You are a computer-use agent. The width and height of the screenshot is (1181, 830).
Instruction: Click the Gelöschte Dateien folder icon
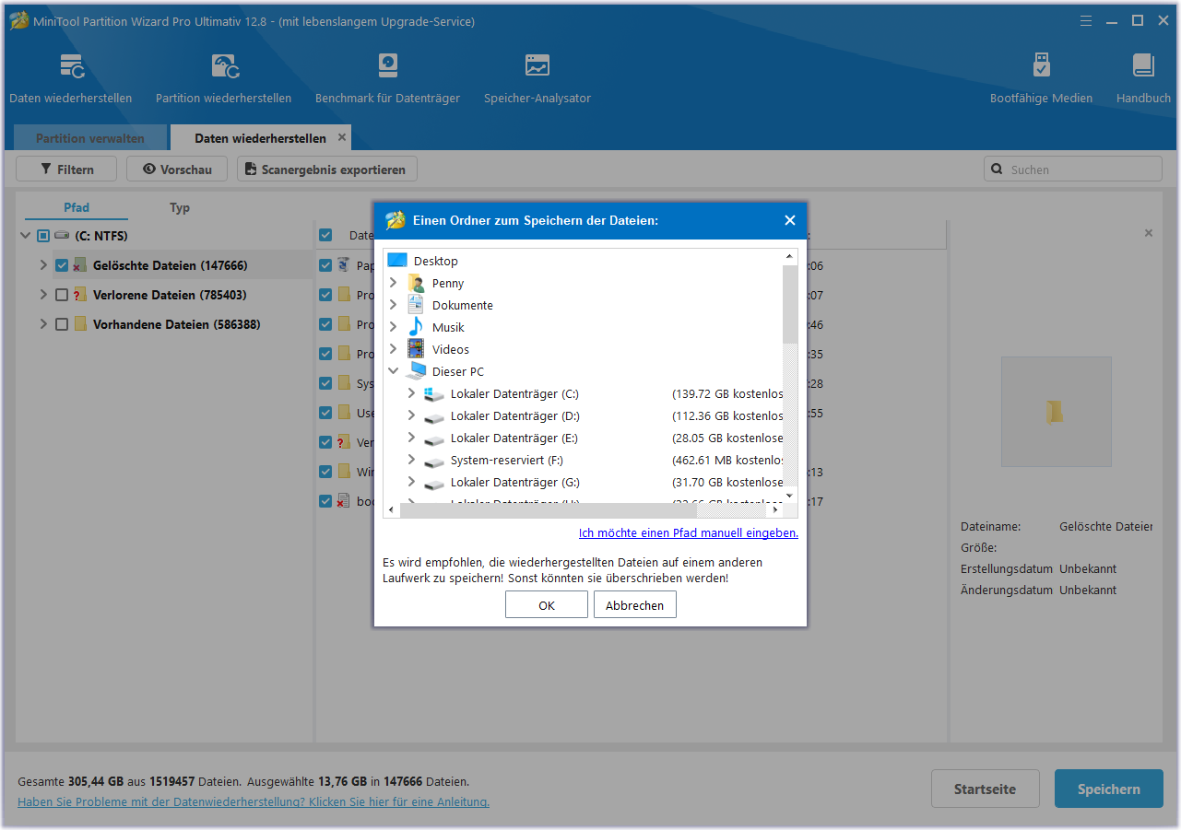coord(79,265)
